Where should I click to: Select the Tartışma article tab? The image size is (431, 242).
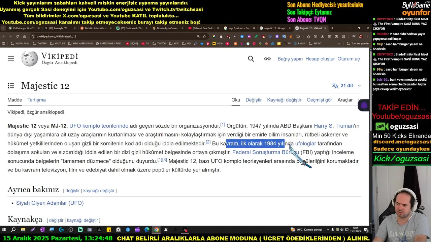point(37,100)
